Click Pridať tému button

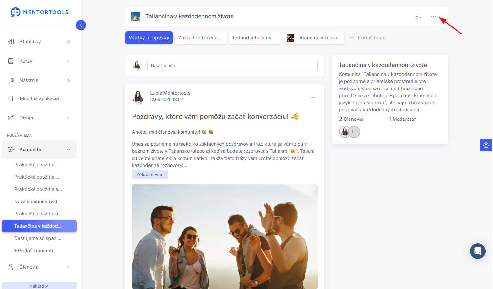[368, 38]
